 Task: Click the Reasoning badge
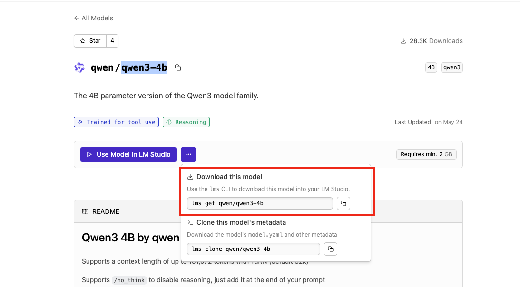tap(186, 122)
